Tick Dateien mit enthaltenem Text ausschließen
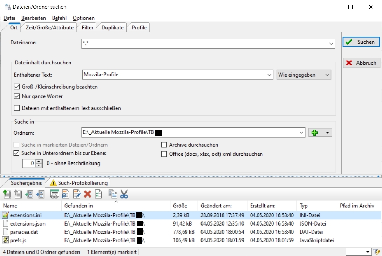The height and width of the screenshot is (256, 382). [x=17, y=108]
